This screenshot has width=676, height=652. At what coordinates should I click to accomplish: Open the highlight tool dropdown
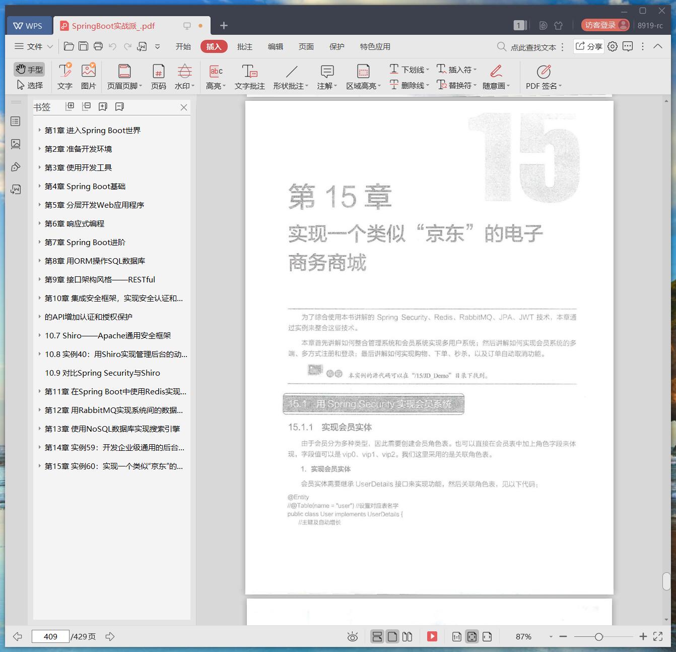coord(216,77)
